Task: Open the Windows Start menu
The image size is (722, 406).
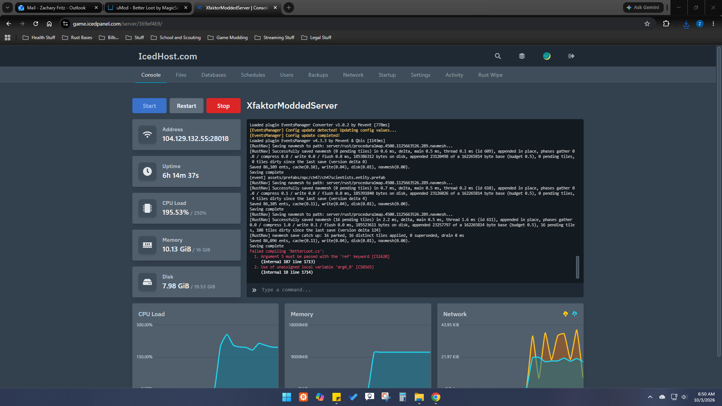Action: (x=287, y=397)
